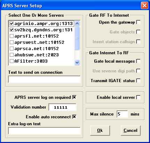This screenshot has height=143, width=150.
Task: Check the ahubswe.net:2023 server
Action: (x=11, y=55)
